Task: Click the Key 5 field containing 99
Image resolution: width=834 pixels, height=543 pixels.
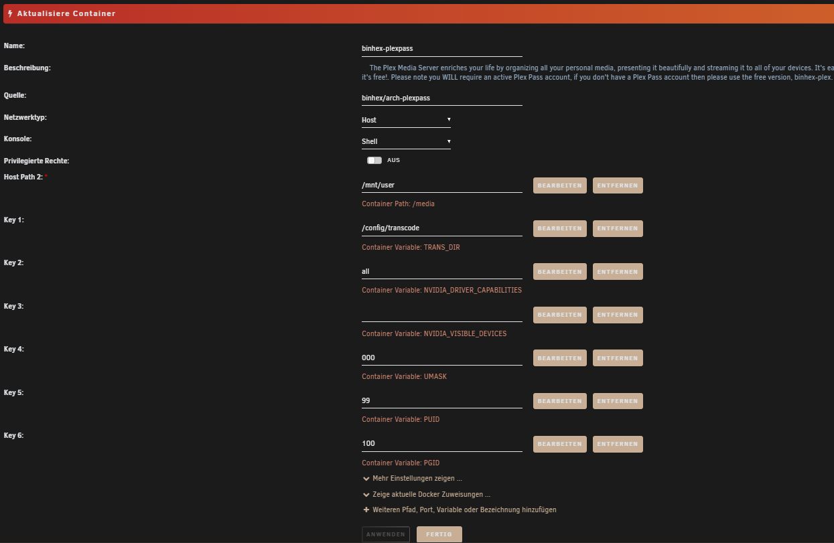Action: point(442,400)
